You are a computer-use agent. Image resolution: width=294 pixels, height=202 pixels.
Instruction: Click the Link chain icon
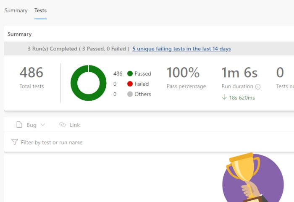63,125
